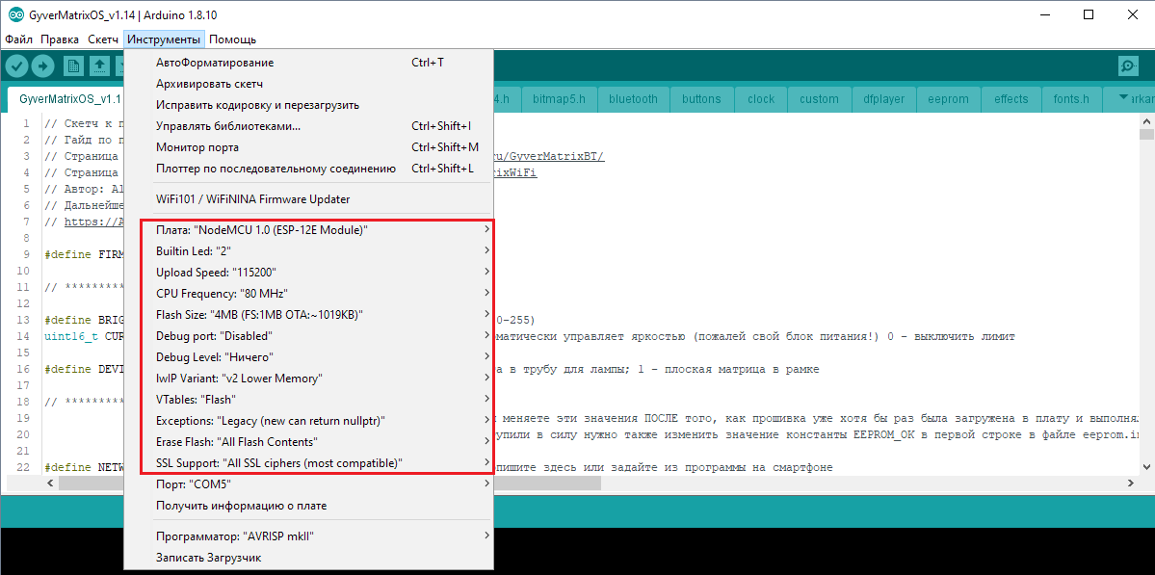The image size is (1155, 575).
Task: Expand the Upload Speed 115200 submenu
Action: pos(308,272)
